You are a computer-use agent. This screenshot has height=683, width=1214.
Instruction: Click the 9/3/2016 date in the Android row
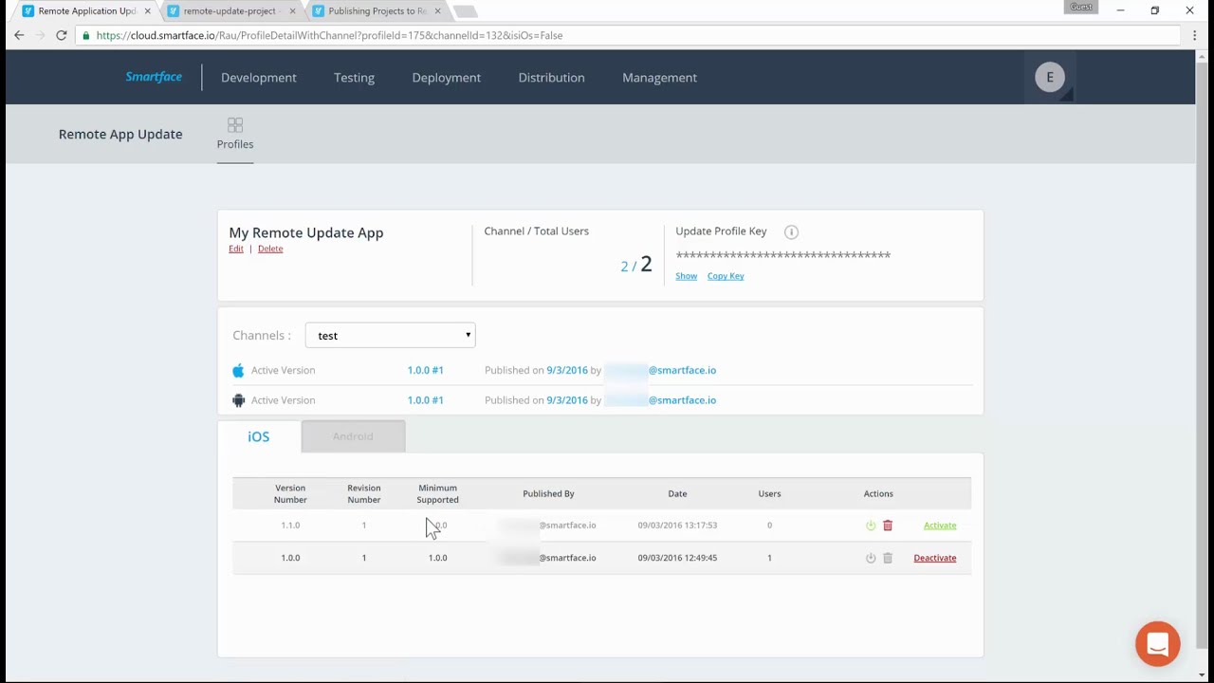pyautogui.click(x=567, y=399)
